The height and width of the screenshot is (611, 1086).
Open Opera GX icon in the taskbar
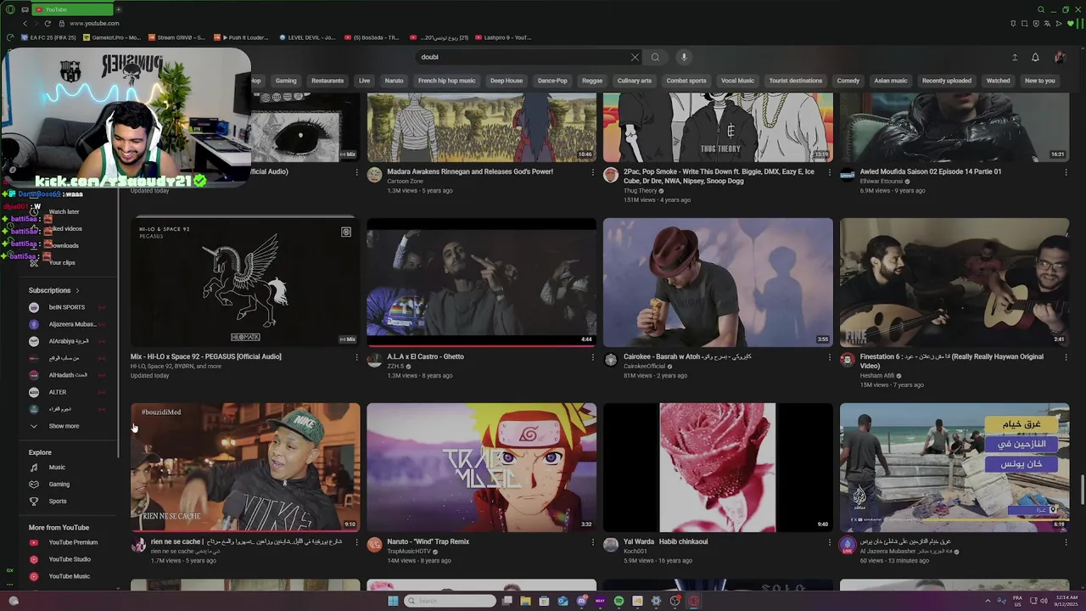tap(693, 601)
